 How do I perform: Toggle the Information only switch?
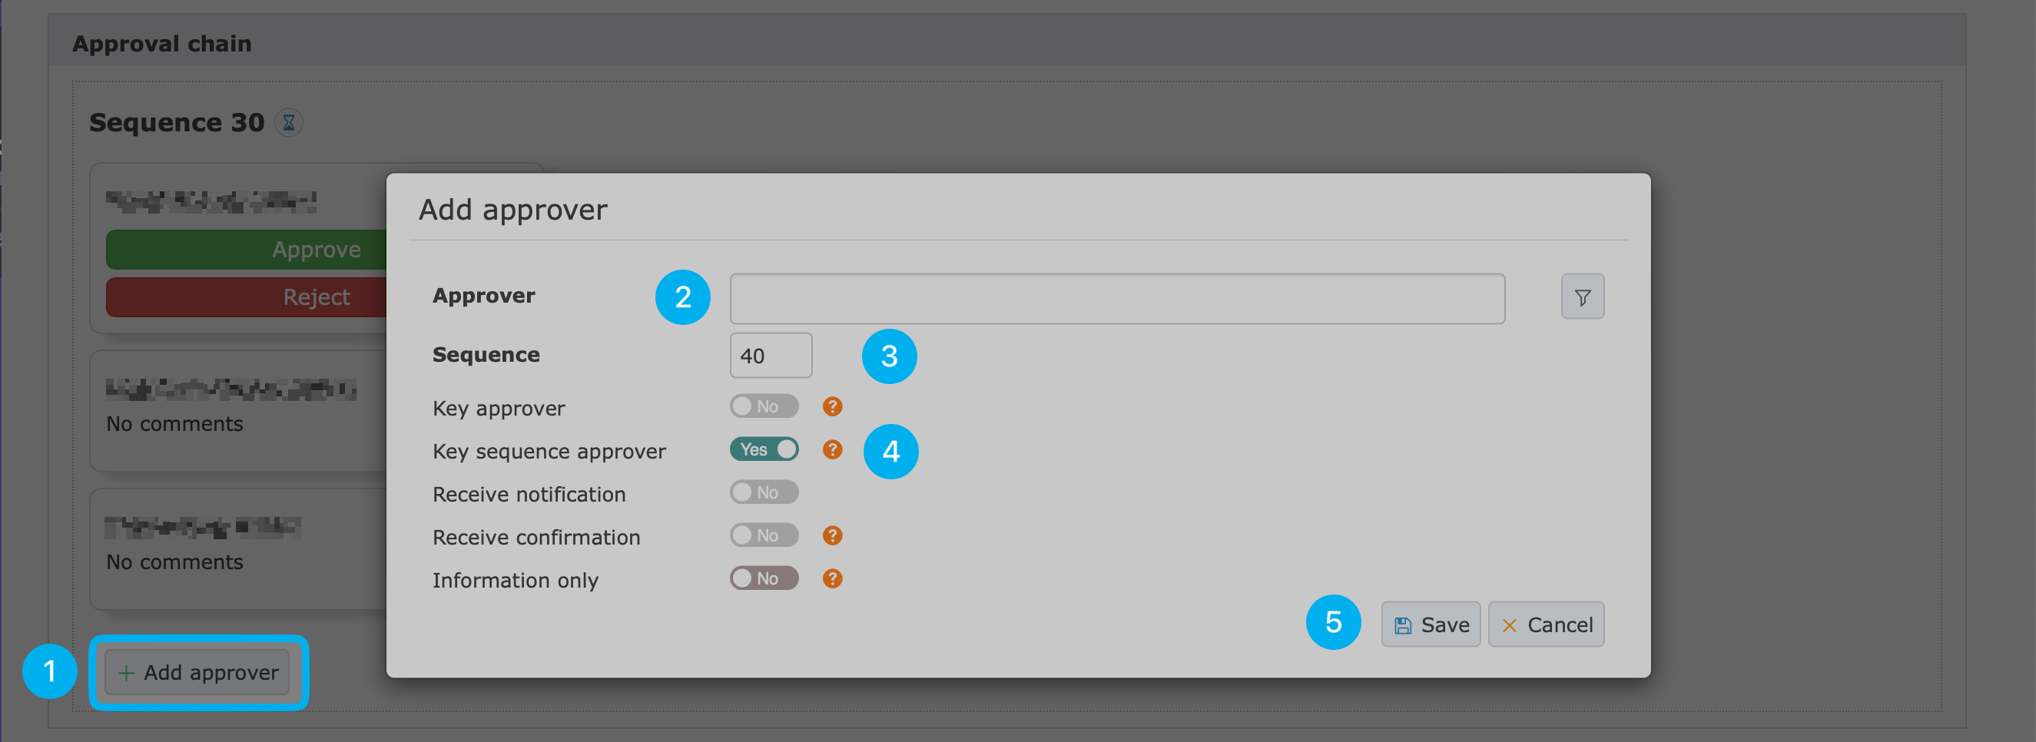click(764, 578)
